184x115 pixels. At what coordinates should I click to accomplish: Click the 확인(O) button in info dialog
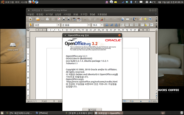click(92, 110)
